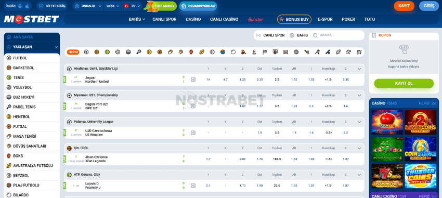Open the ONDALIK odds format dropdown
This screenshot has height=198, width=442.
click(x=88, y=6)
